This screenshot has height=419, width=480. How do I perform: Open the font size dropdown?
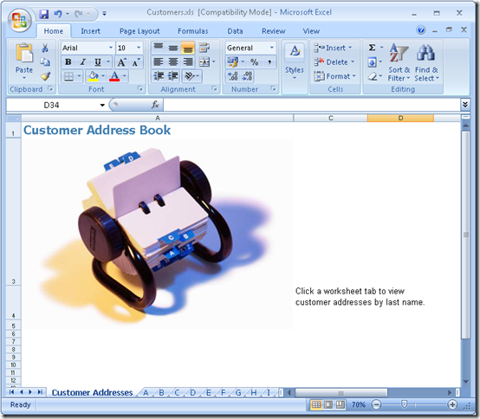(139, 48)
